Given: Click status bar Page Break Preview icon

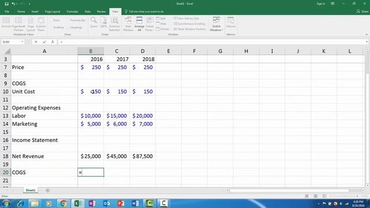Looking at the screenshot, I should click(324, 196).
